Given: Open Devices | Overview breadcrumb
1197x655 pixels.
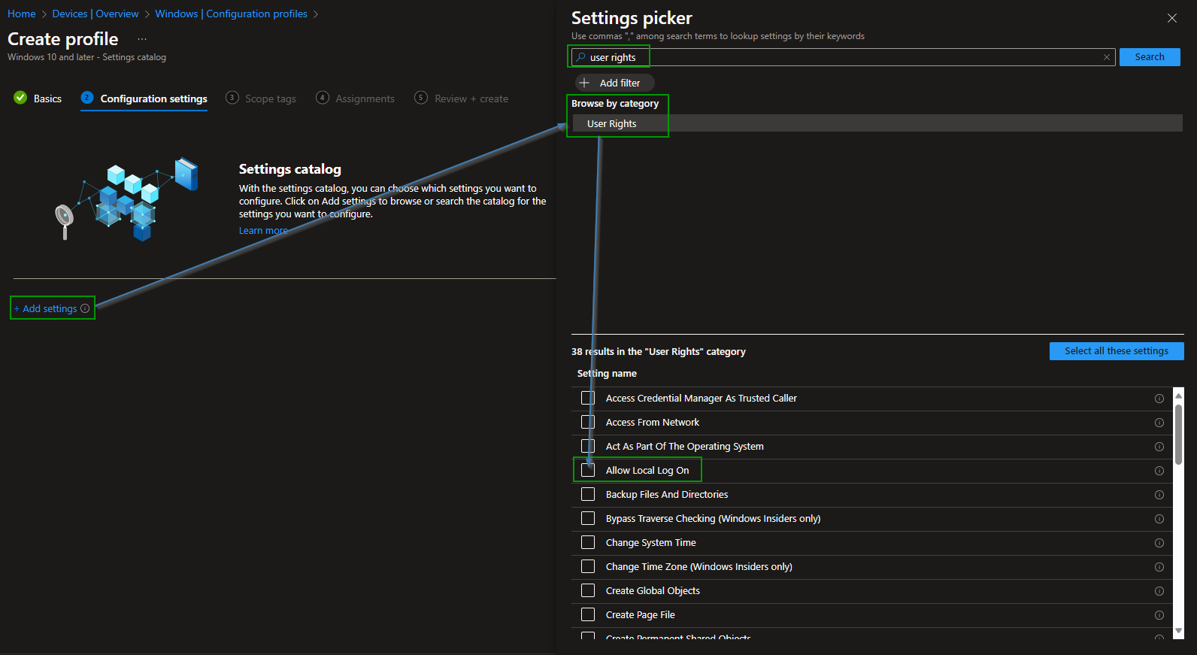Looking at the screenshot, I should [x=95, y=14].
